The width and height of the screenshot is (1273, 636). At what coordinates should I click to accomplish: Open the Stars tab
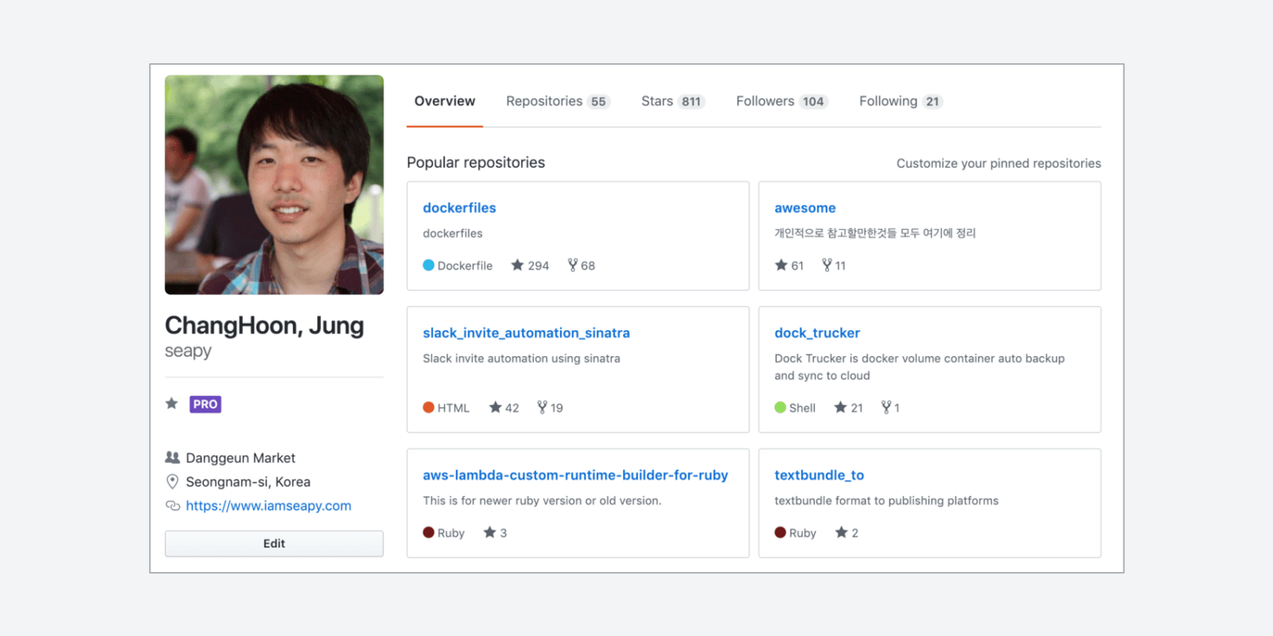671,102
